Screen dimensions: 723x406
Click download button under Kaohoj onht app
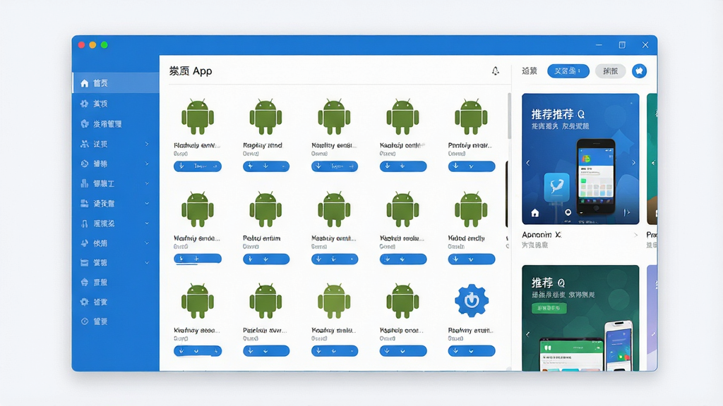[x=403, y=166]
